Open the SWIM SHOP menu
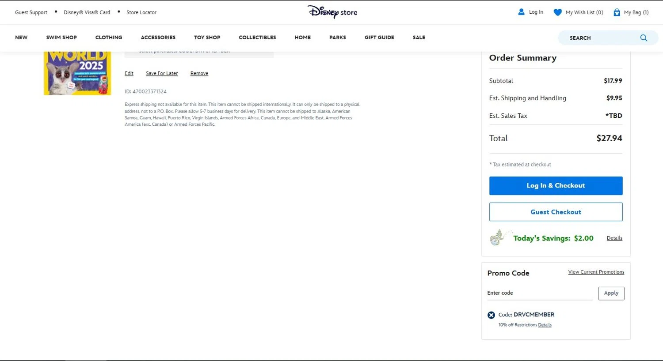 (61, 38)
